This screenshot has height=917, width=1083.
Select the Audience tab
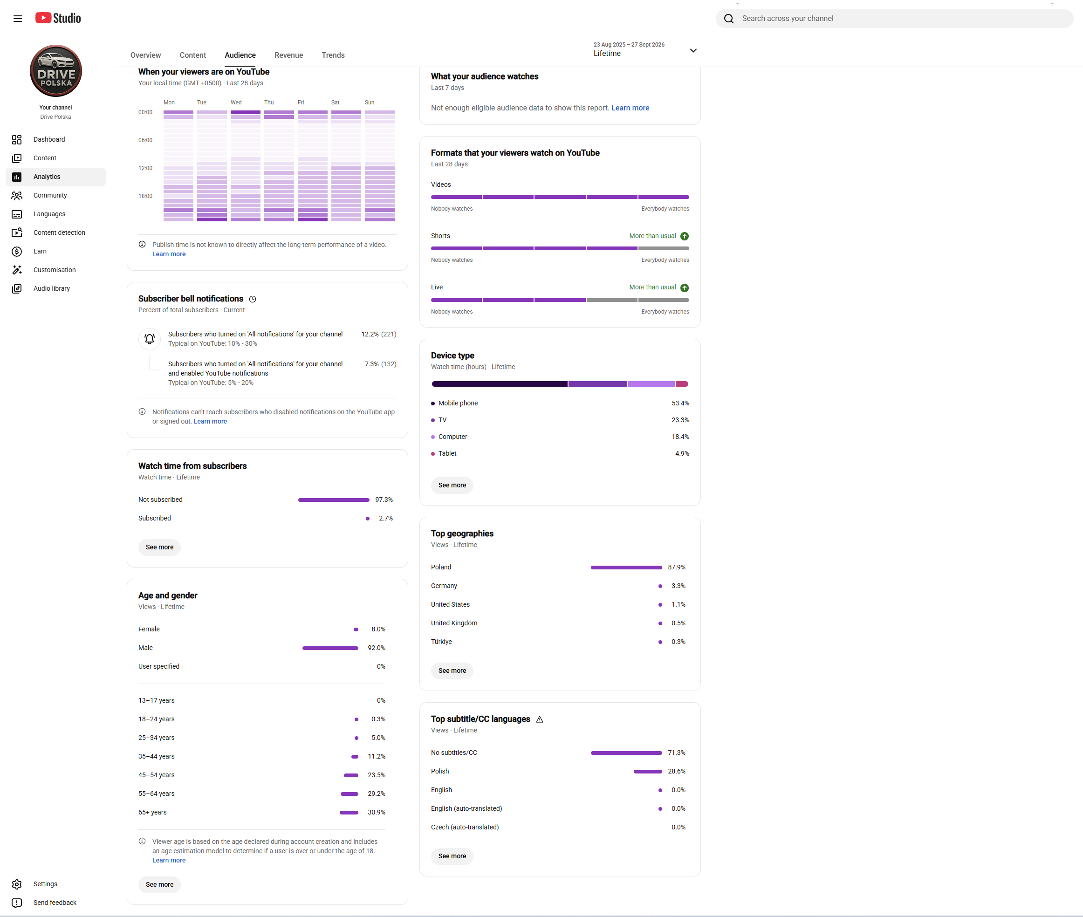pyautogui.click(x=240, y=55)
